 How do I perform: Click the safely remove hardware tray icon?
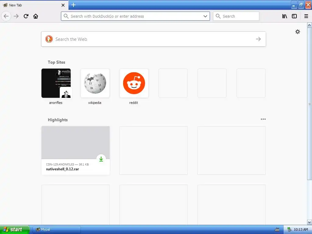pyautogui.click(x=289, y=229)
